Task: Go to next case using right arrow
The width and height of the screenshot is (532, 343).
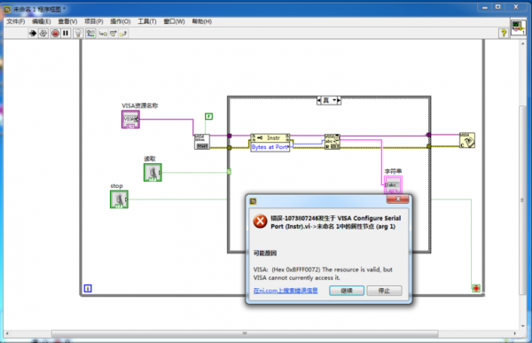Action: 339,100
